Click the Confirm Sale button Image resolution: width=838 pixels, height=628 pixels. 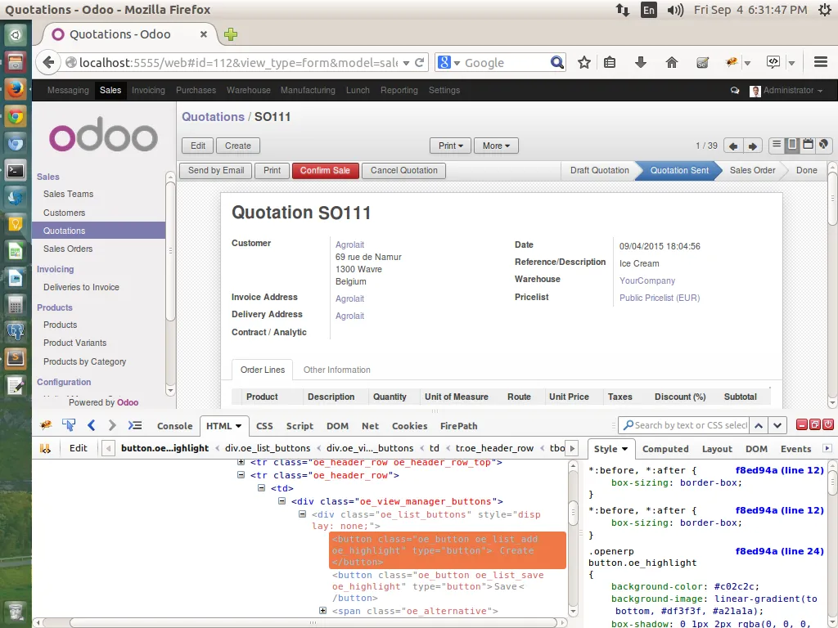point(325,170)
